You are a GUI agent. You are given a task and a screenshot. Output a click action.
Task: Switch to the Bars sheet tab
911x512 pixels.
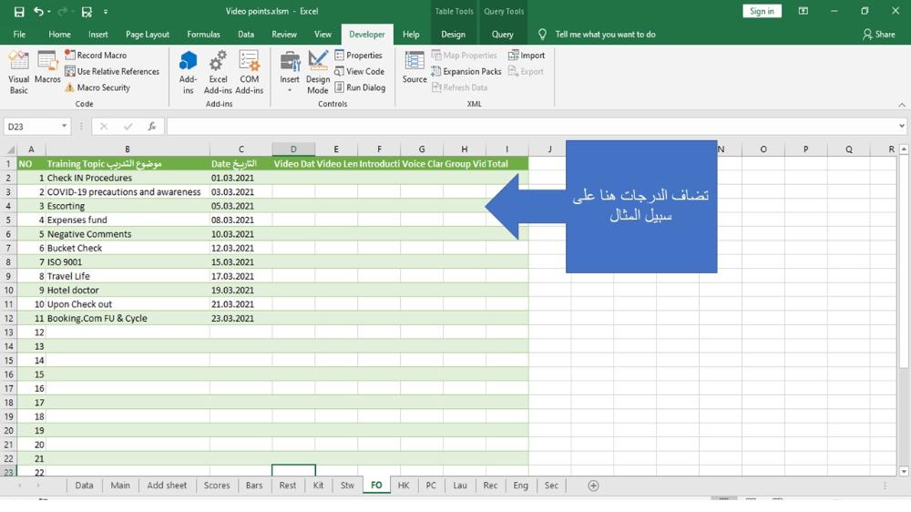coord(254,486)
